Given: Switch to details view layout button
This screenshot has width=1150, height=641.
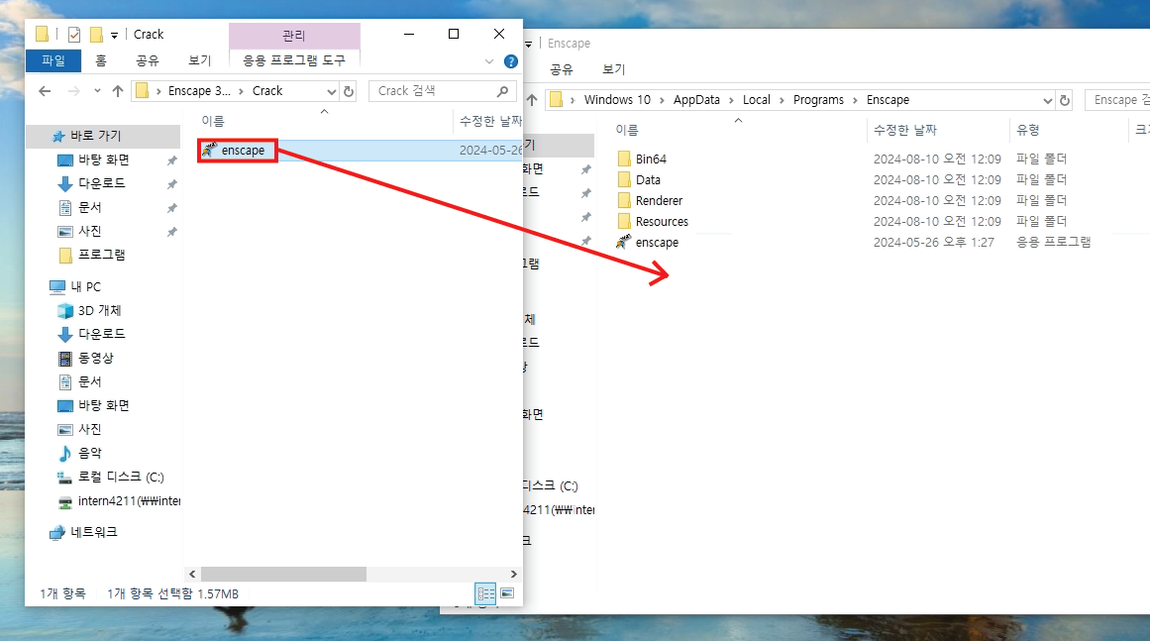Looking at the screenshot, I should click(485, 593).
